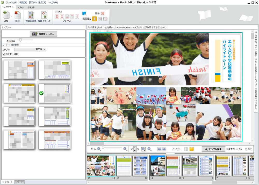Open the カテゴリー dropdown showing 見開き
Screen dimensions: 259x185
[x=30, y=49]
